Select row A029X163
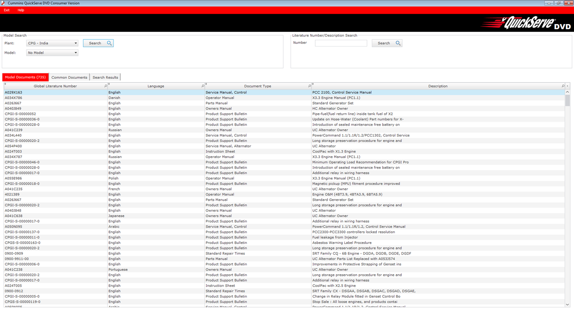 [284, 93]
